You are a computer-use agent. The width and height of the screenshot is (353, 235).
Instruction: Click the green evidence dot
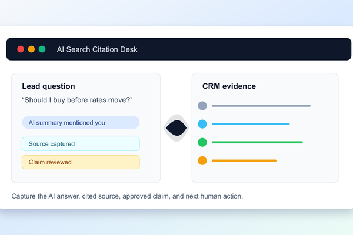(x=202, y=142)
